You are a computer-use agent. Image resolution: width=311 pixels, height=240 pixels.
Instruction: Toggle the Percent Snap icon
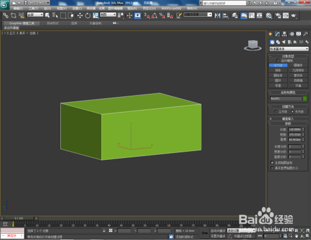pyautogui.click(x=162, y=16)
